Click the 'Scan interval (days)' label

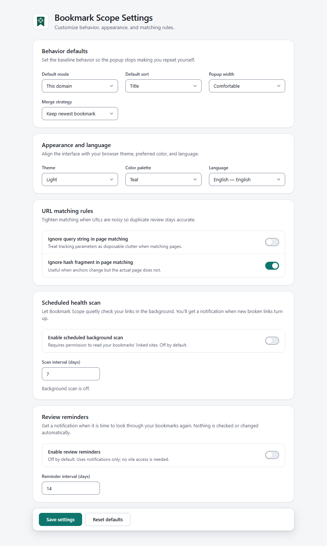[61, 362]
